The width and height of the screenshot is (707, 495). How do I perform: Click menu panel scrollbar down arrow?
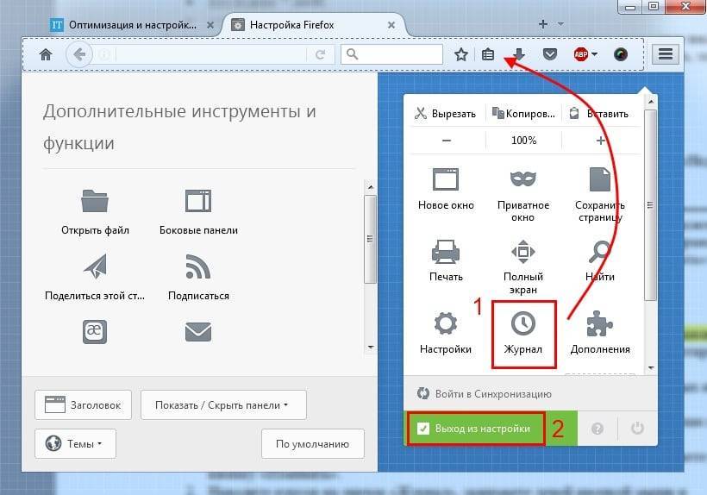(651, 368)
